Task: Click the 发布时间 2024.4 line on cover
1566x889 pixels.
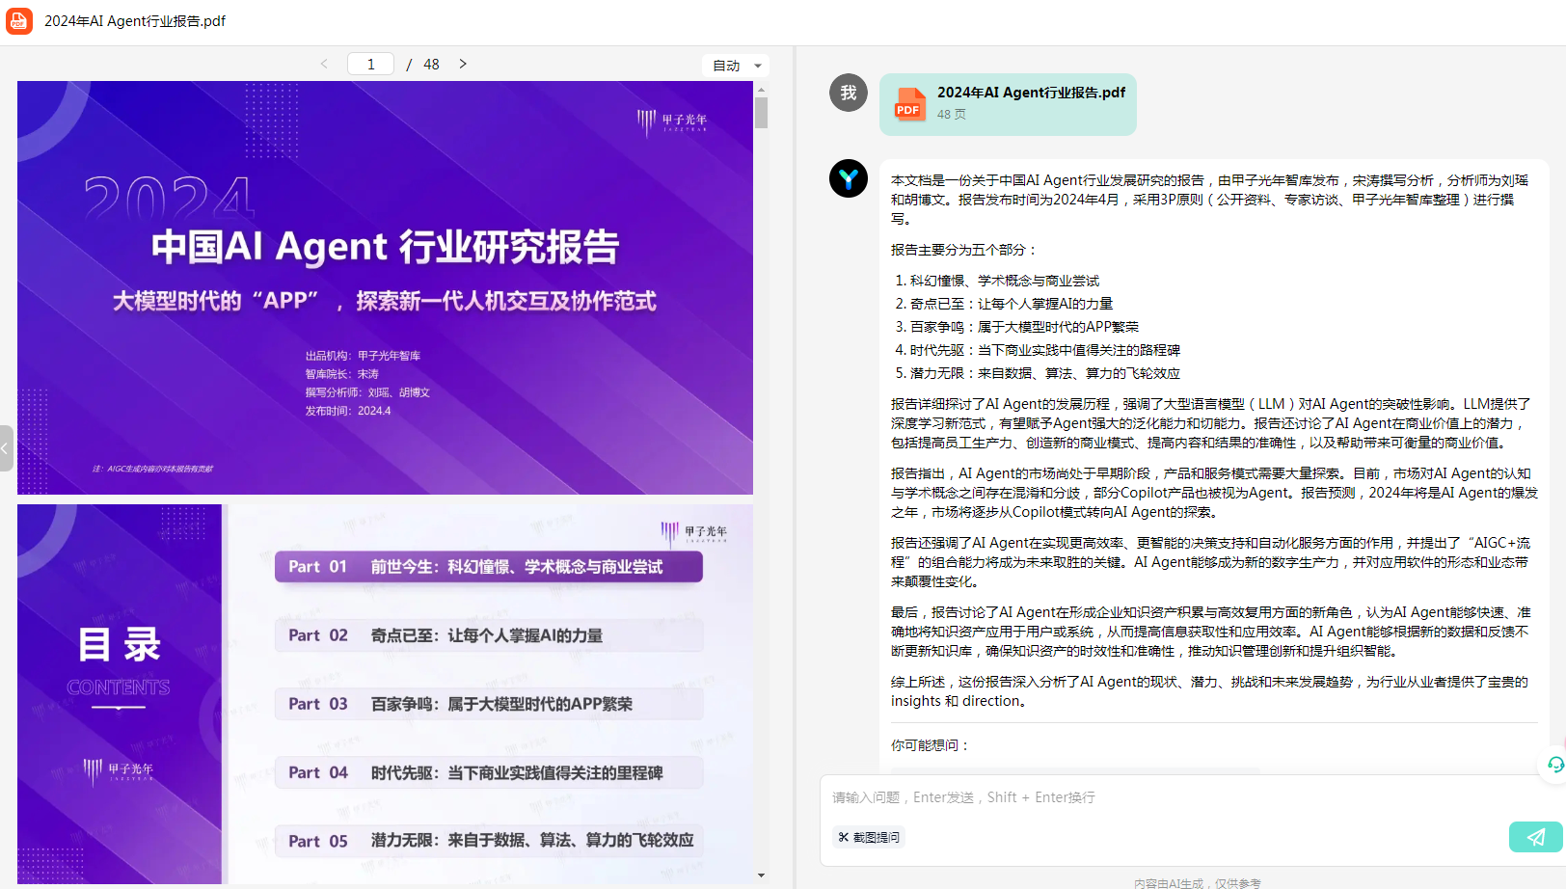Action: 348,411
